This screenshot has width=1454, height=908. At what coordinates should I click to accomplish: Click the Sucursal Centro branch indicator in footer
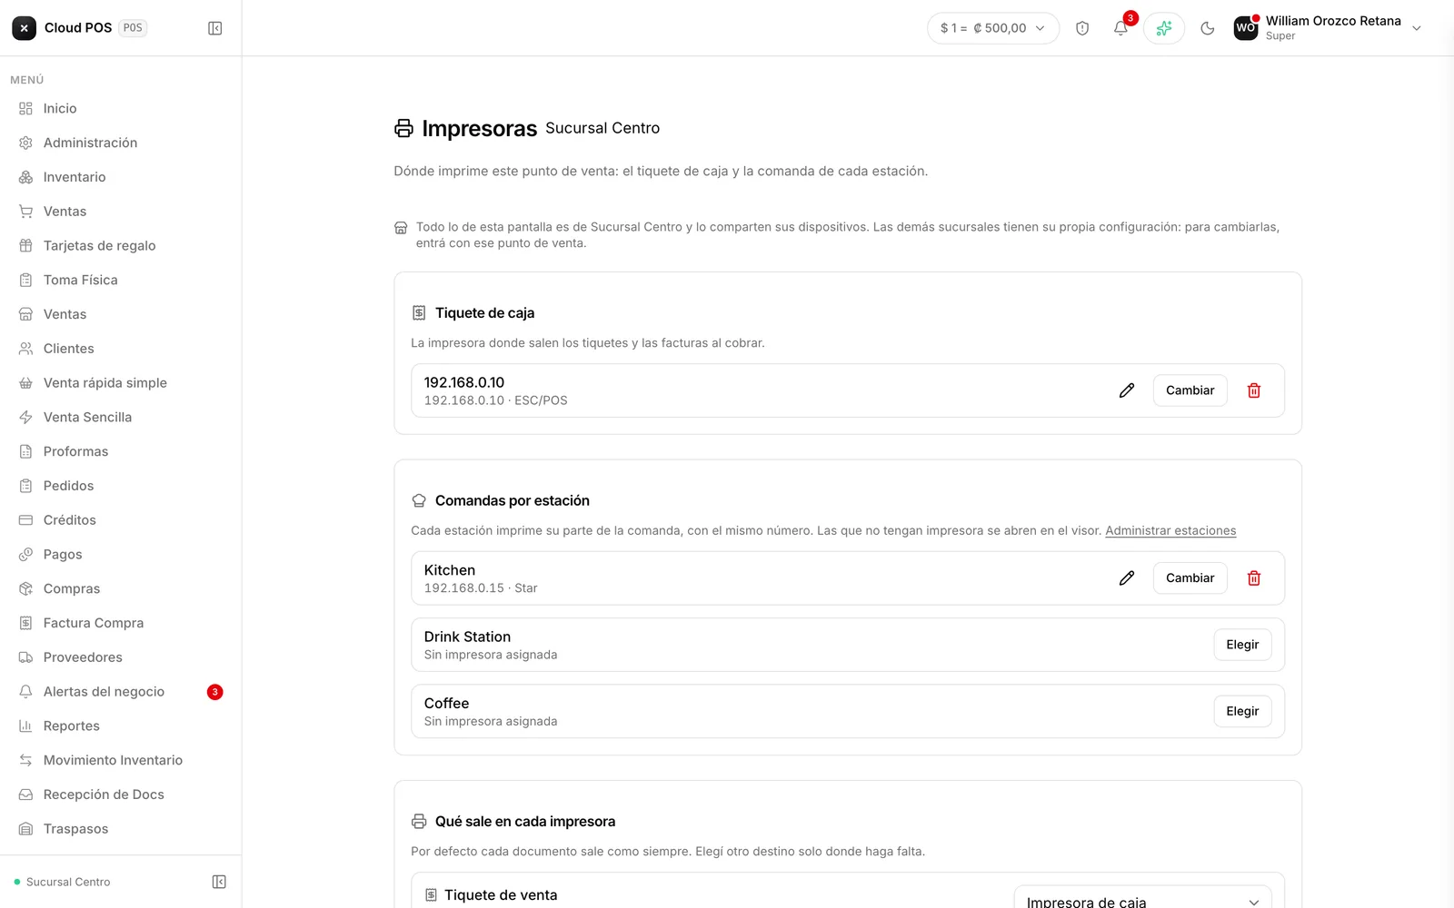pyautogui.click(x=63, y=882)
